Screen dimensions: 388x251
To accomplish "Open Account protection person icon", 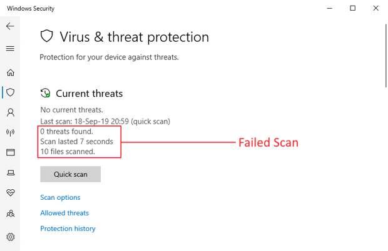I will pyautogui.click(x=10, y=113).
